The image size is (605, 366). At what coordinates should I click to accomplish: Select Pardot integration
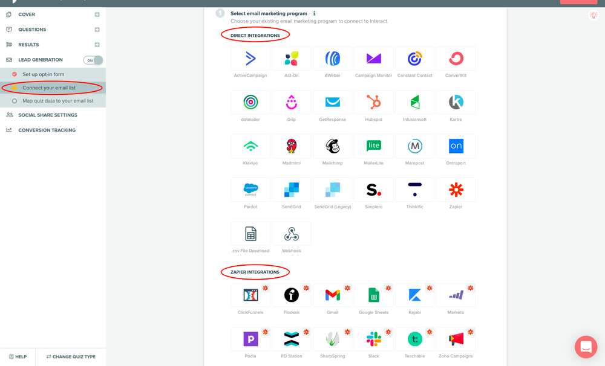250,190
